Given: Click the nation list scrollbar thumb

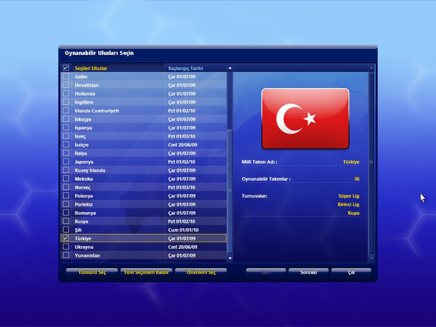Looking at the screenshot, I should [x=230, y=192].
